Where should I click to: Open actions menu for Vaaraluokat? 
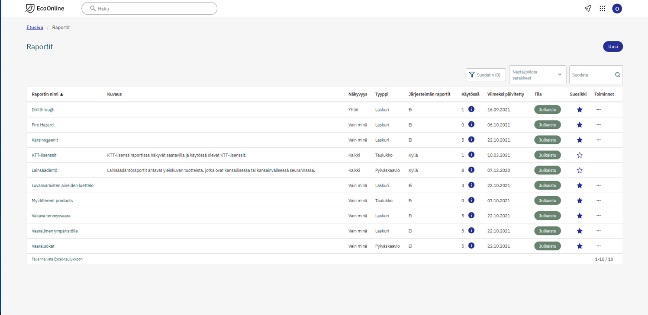(599, 246)
